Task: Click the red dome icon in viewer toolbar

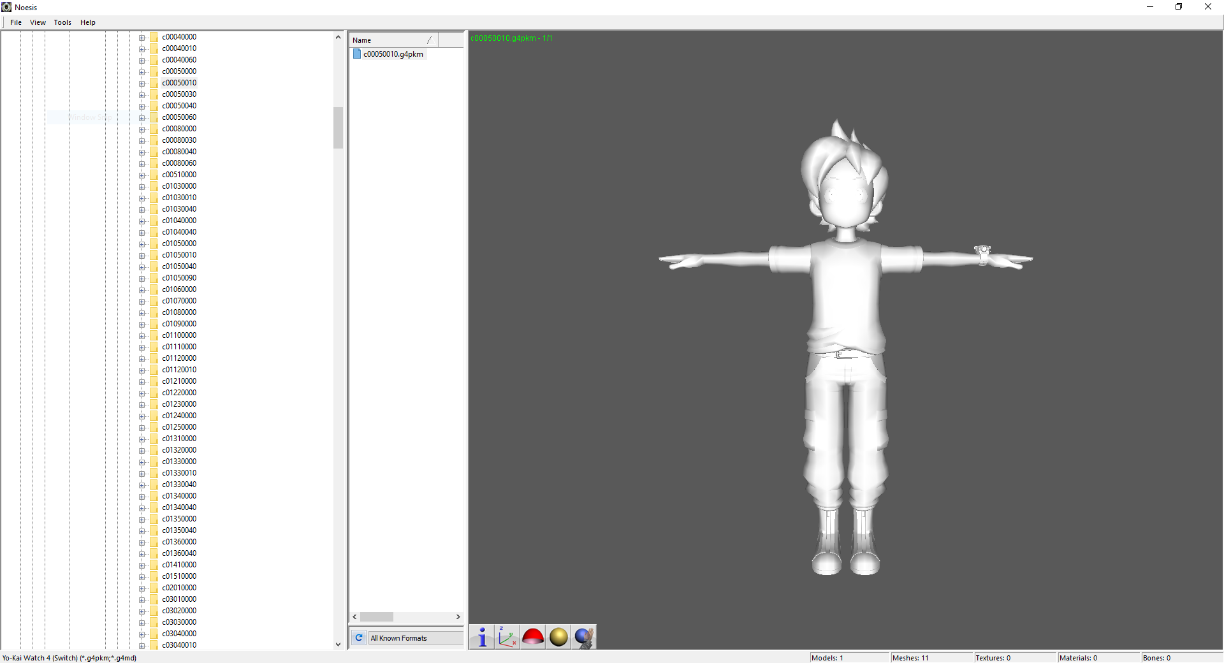Action: pyautogui.click(x=533, y=637)
